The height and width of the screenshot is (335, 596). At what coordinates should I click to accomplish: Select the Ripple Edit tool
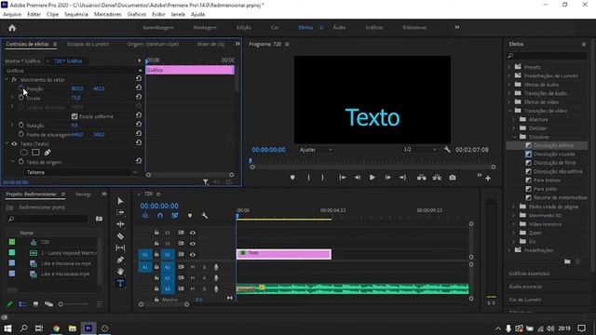(x=120, y=224)
